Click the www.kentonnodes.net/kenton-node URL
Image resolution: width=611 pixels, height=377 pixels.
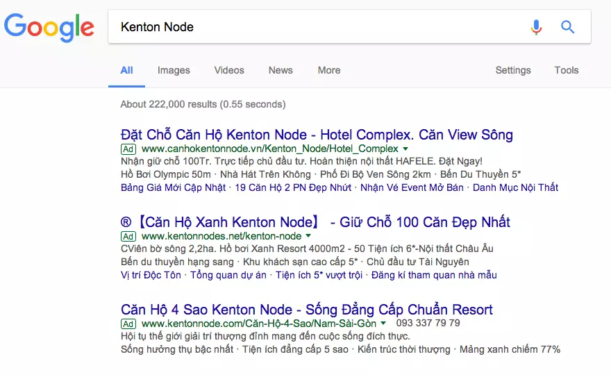221,236
